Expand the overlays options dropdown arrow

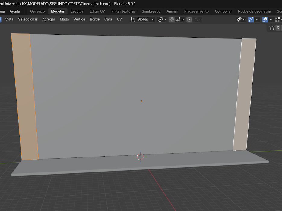click(x=271, y=20)
